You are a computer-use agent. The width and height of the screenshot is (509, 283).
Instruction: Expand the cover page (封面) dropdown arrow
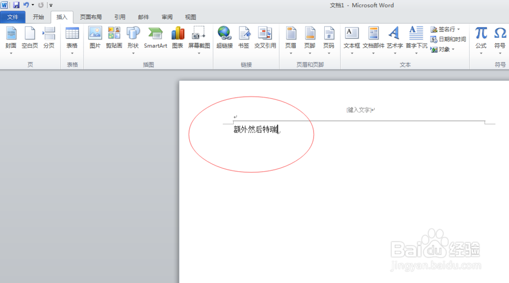pos(11,54)
